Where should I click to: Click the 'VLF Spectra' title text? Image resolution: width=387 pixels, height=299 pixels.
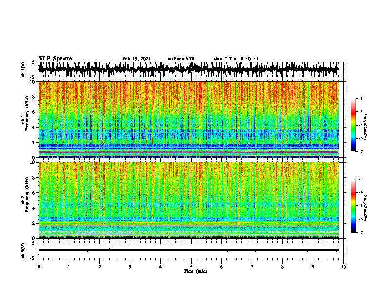click(55, 59)
